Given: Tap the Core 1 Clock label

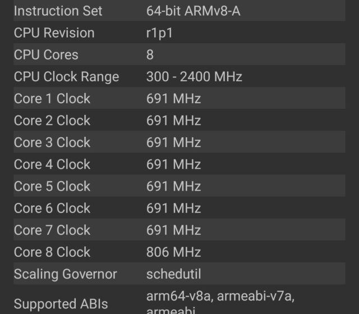Looking at the screenshot, I should click(52, 98).
